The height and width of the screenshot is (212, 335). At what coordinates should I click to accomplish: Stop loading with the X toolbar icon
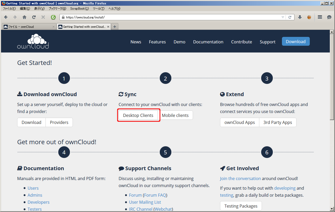43,17
